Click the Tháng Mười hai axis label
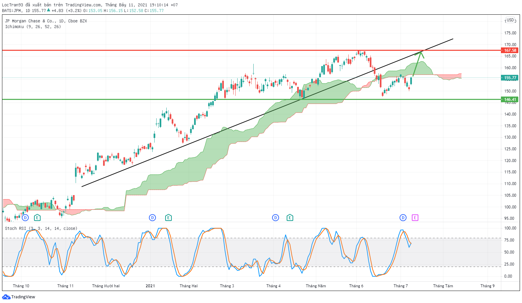 106,286
